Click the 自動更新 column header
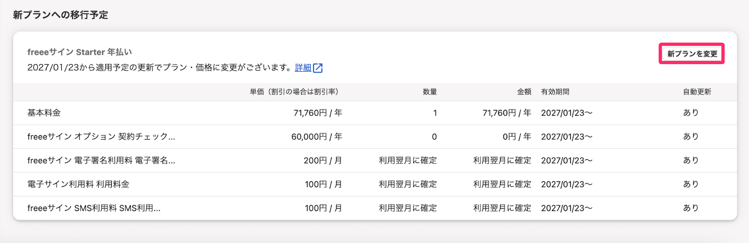Image resolution: width=749 pixels, height=243 pixels. click(x=697, y=92)
